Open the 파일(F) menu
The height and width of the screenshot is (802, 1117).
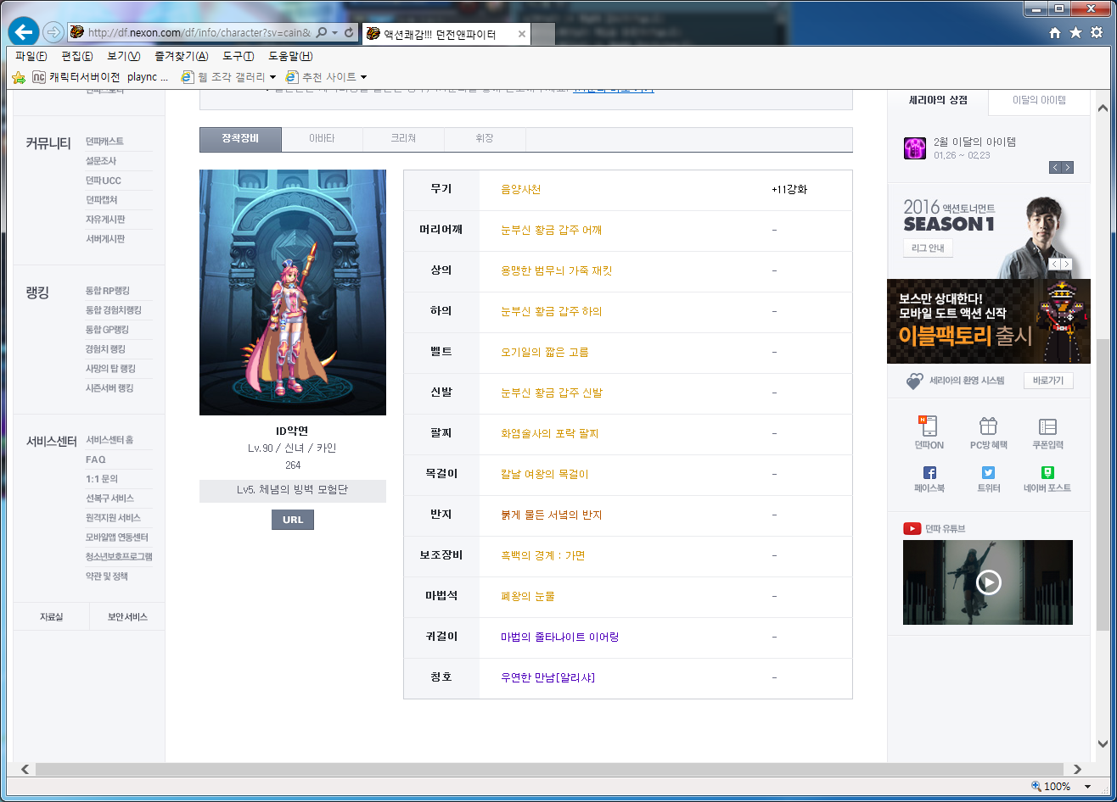click(31, 56)
